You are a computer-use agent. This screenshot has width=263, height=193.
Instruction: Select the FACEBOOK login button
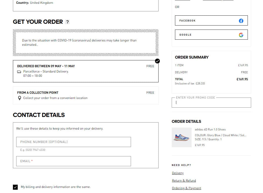click(x=211, y=20)
